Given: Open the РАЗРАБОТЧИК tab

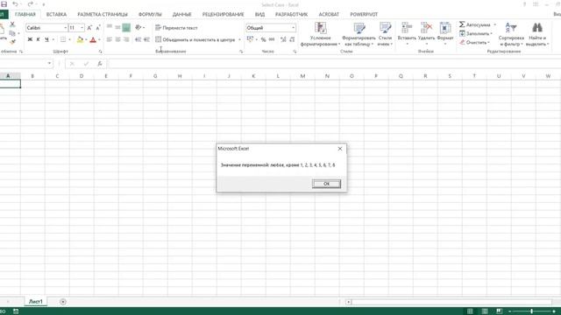Looking at the screenshot, I should (291, 14).
